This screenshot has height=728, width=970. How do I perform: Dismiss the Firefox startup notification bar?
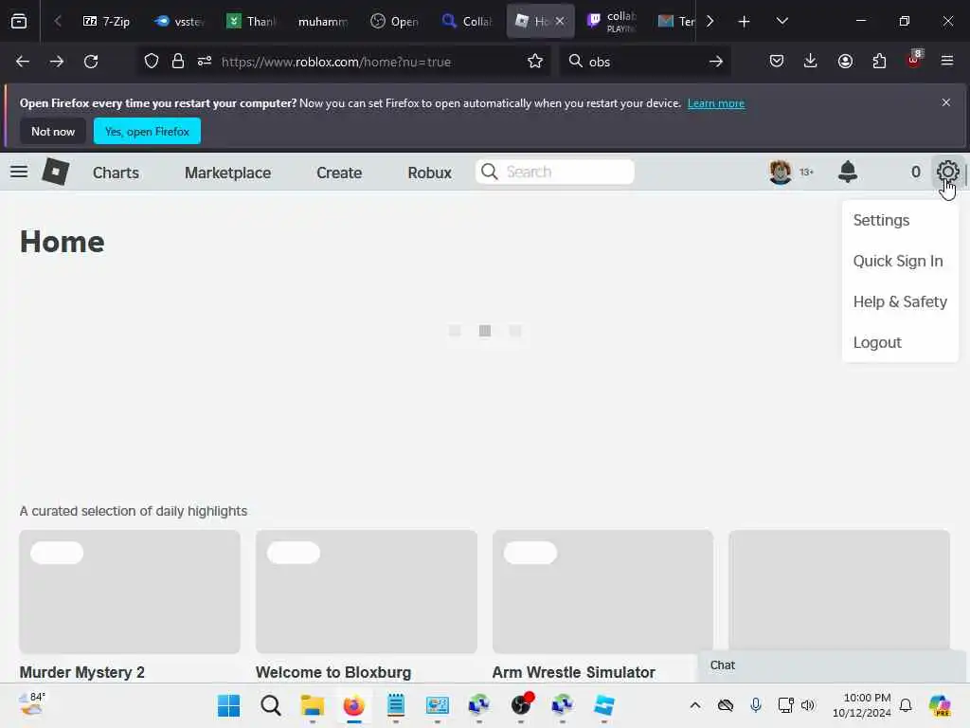[x=946, y=102]
